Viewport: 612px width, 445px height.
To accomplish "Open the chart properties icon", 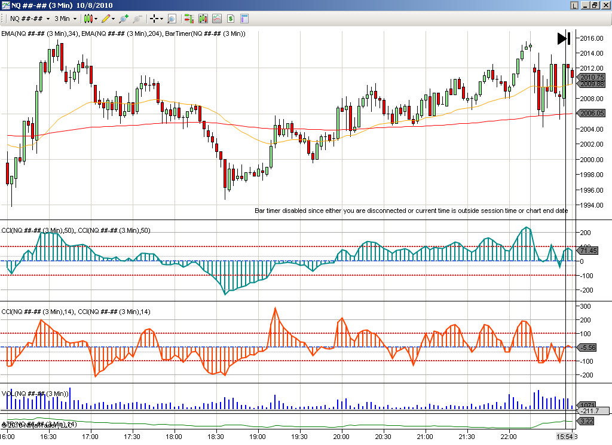I will pos(244,19).
